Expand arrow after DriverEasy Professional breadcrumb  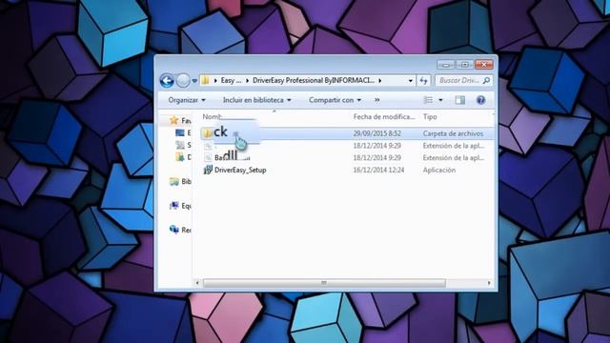tap(380, 80)
